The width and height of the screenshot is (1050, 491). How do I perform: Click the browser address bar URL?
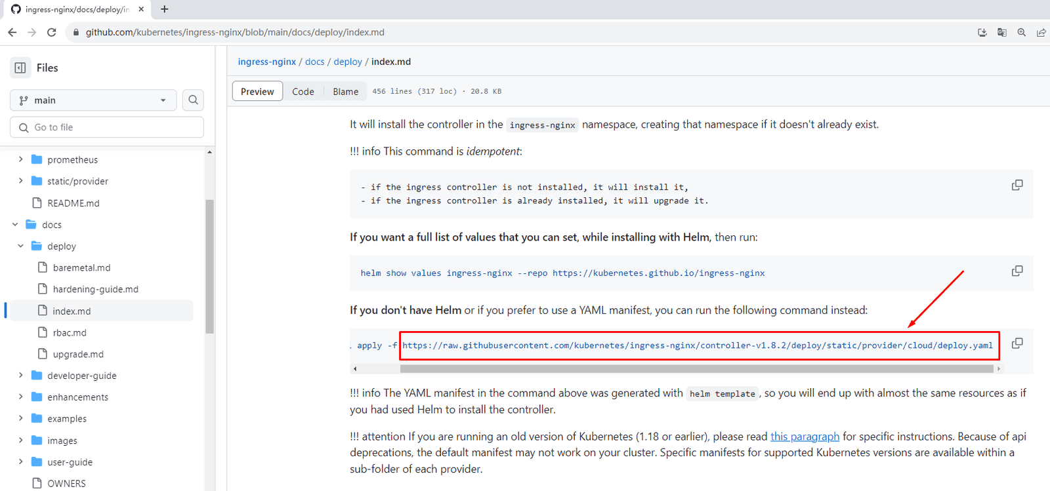click(235, 32)
